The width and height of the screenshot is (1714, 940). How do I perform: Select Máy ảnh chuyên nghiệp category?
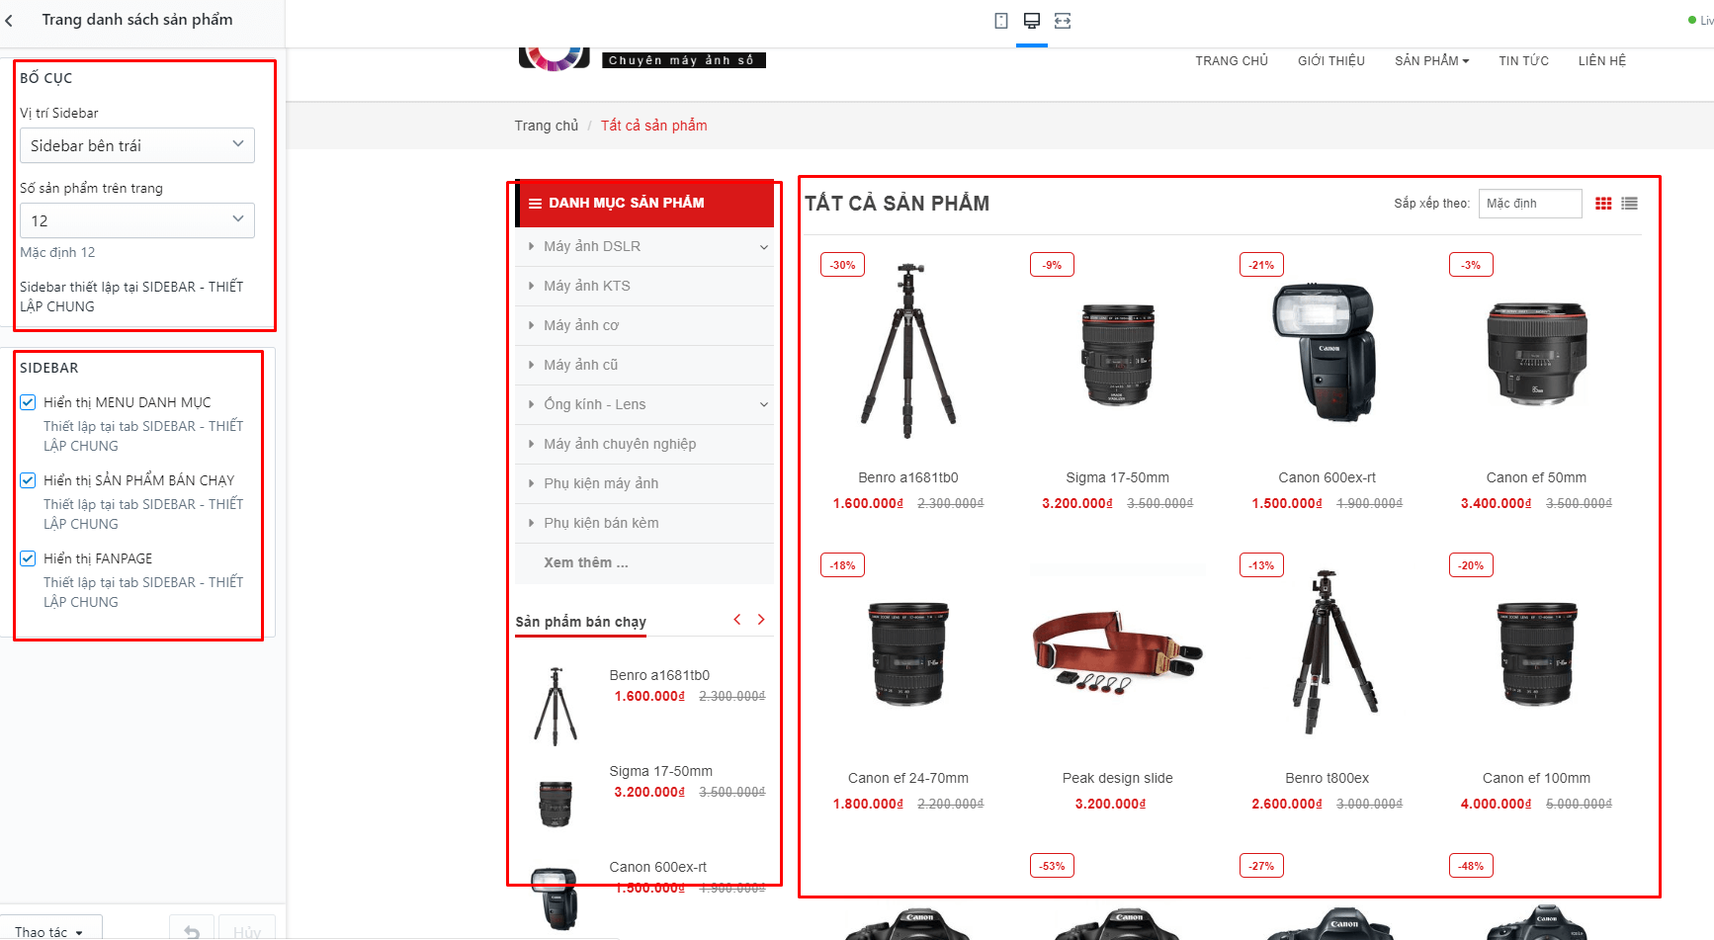pyautogui.click(x=620, y=444)
